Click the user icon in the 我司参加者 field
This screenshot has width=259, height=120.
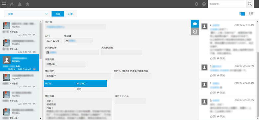(x=48, y=53)
